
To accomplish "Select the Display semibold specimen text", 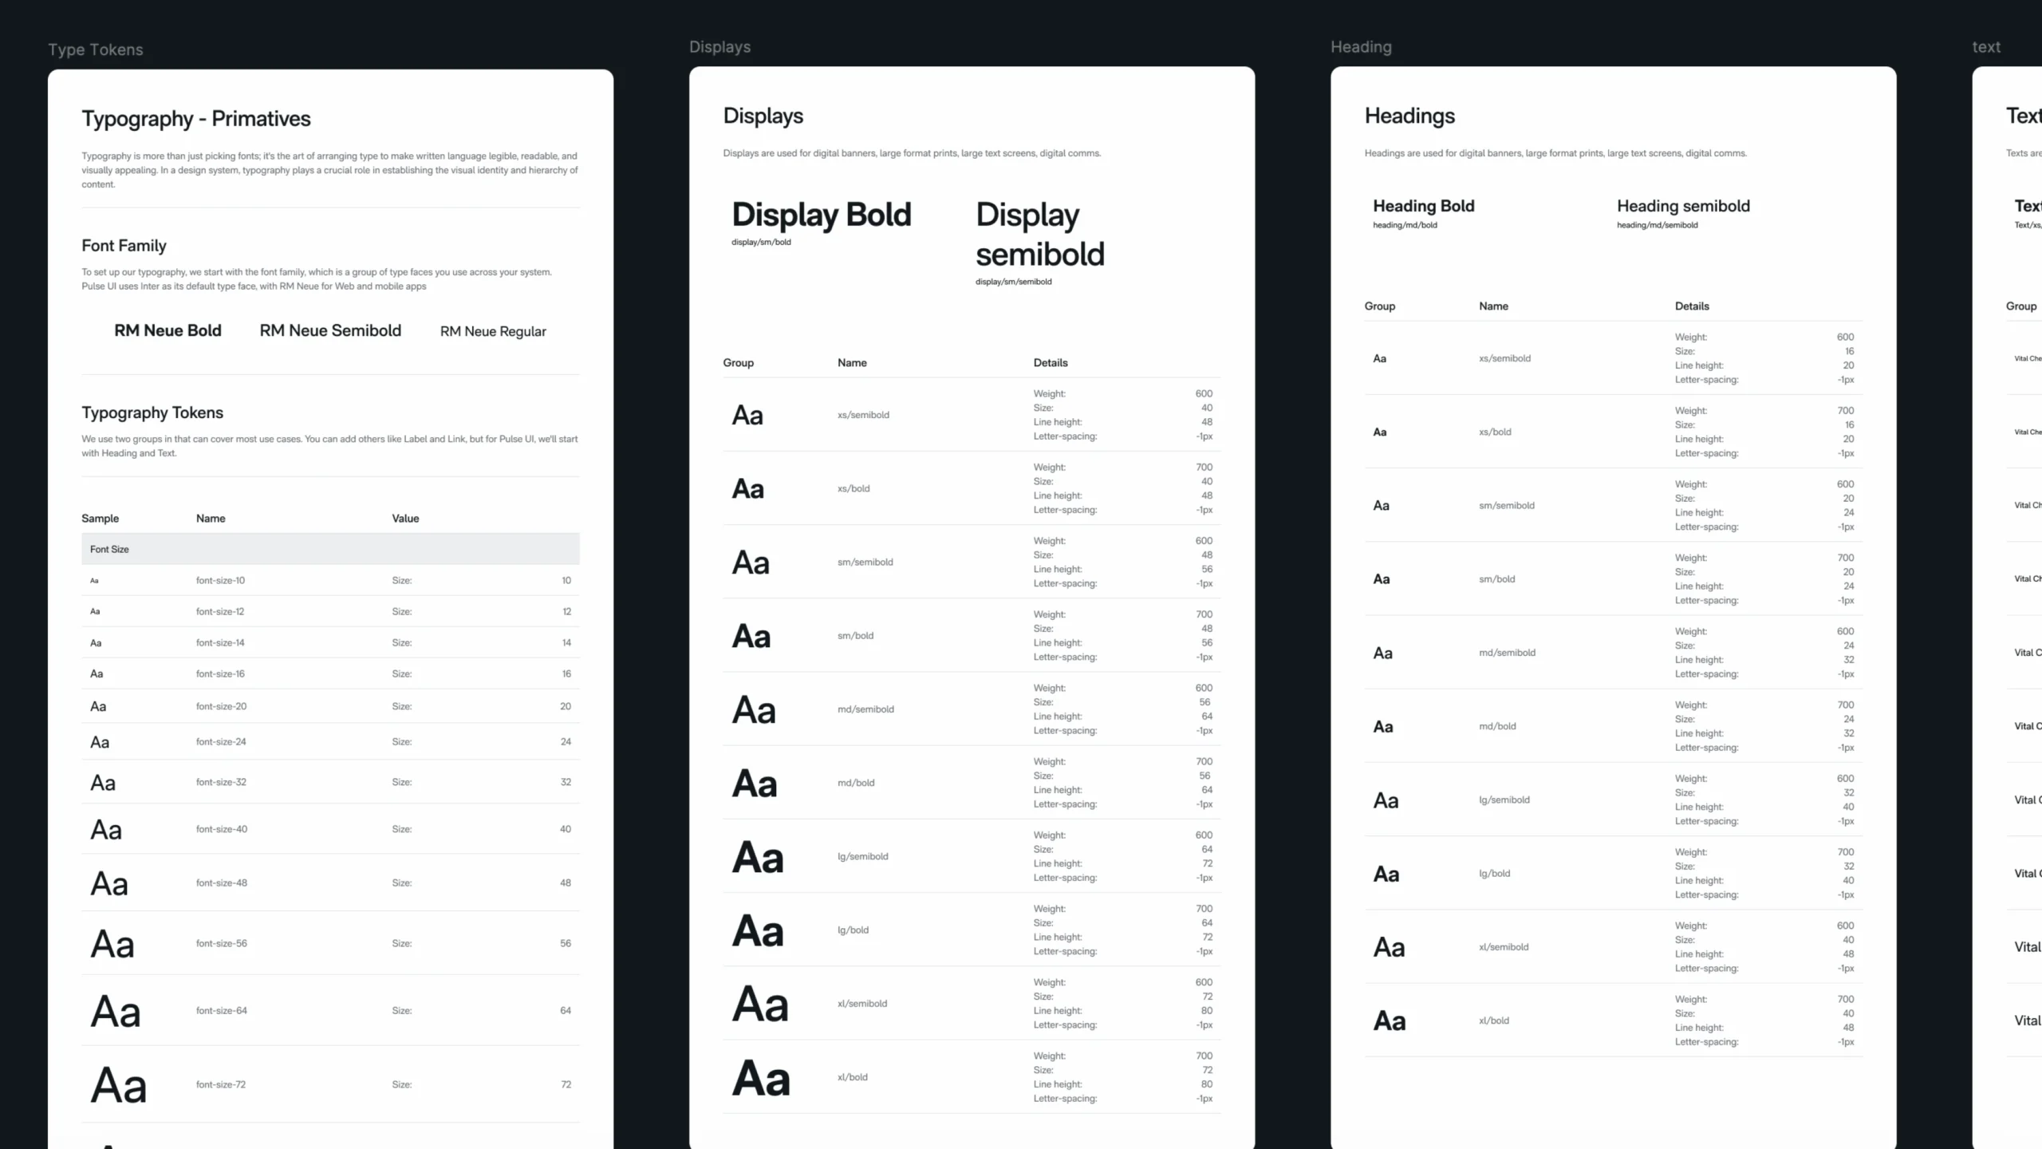I will [x=1039, y=235].
